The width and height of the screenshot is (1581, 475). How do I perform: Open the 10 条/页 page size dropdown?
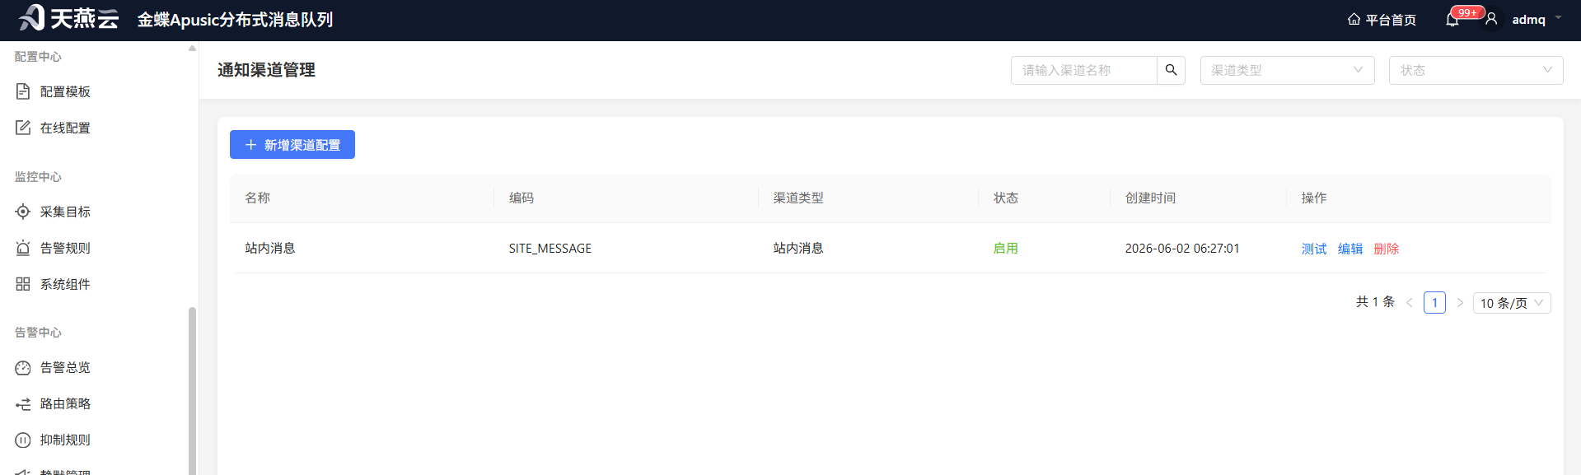click(x=1512, y=303)
